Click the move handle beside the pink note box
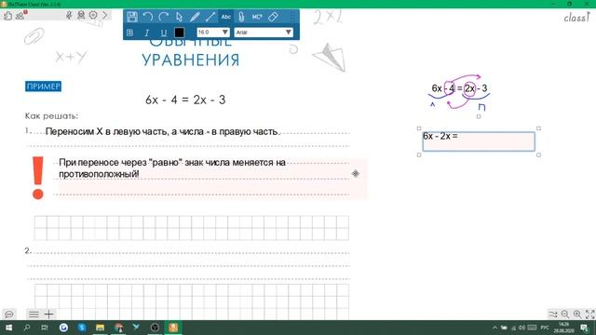 [x=356, y=174]
